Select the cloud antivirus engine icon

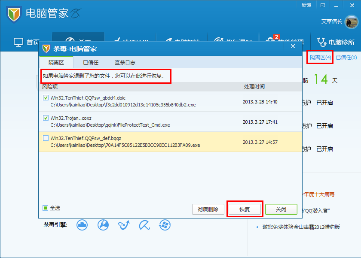coord(82,225)
